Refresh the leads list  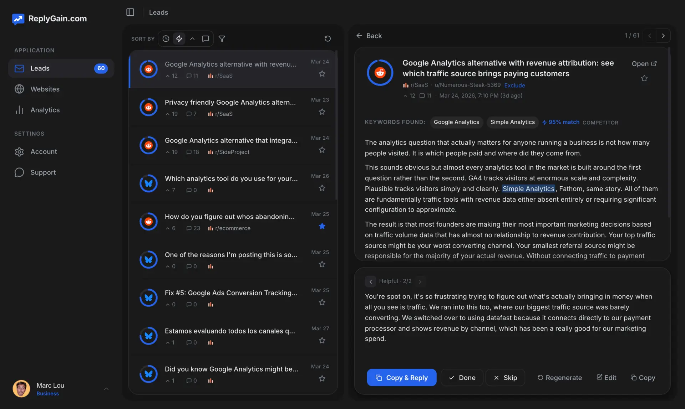pos(328,38)
